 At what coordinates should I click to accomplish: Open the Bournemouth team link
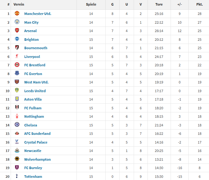(x=36, y=48)
